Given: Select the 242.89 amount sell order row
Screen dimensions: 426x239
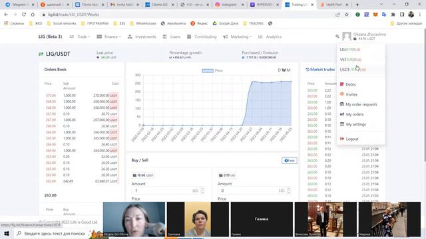Looking at the screenshot, I should click(x=81, y=181).
